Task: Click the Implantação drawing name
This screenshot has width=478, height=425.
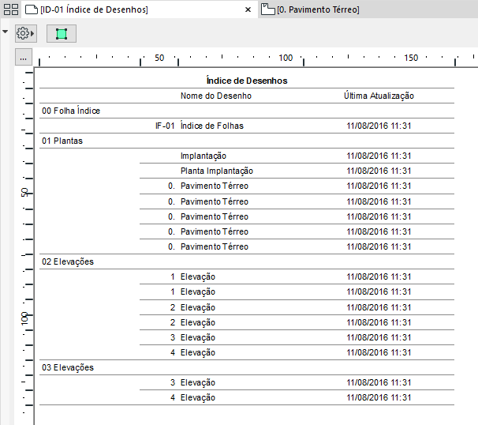Action: 204,156
